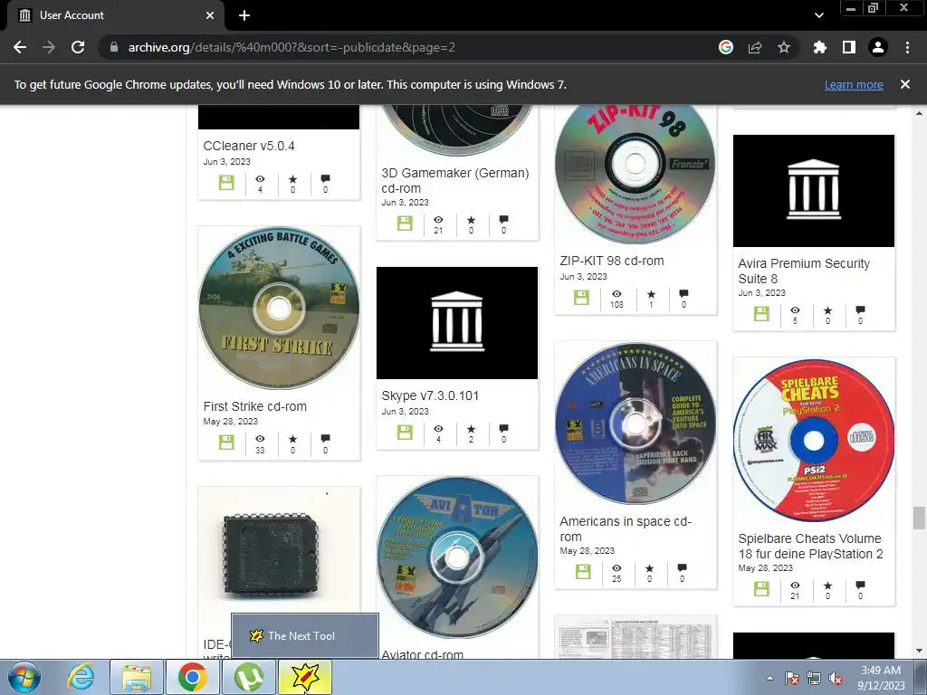Click Skype v7.3.0.101 favorites star
The width and height of the screenshot is (927, 695).
pyautogui.click(x=471, y=429)
